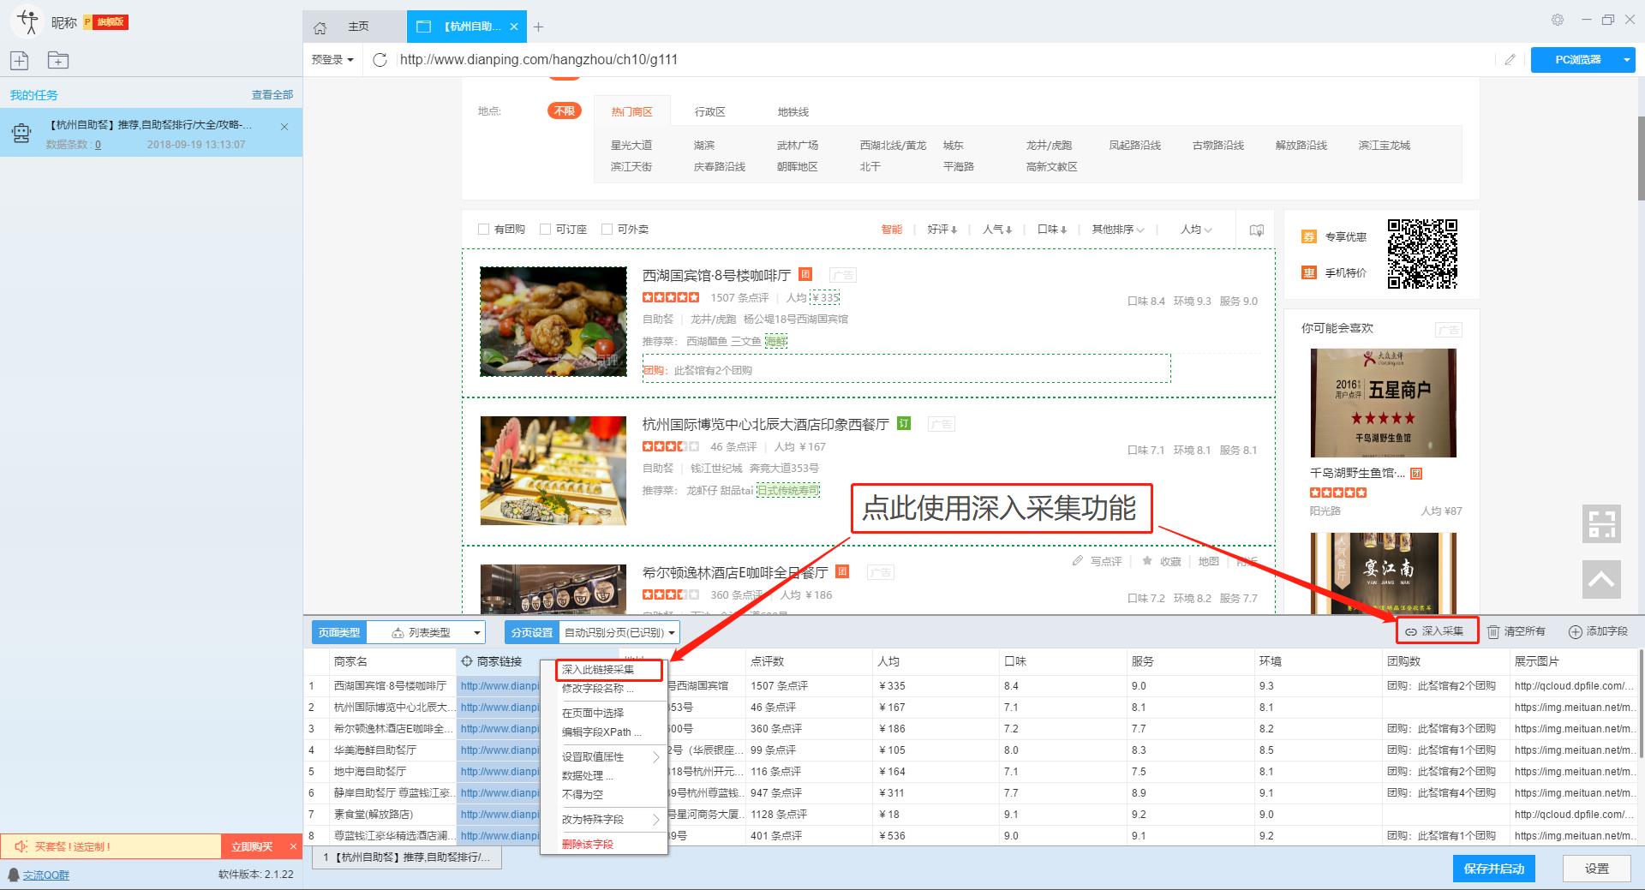Screen dimensions: 1645x890
Task: Click the pencil edit URL icon
Action: (1510, 59)
